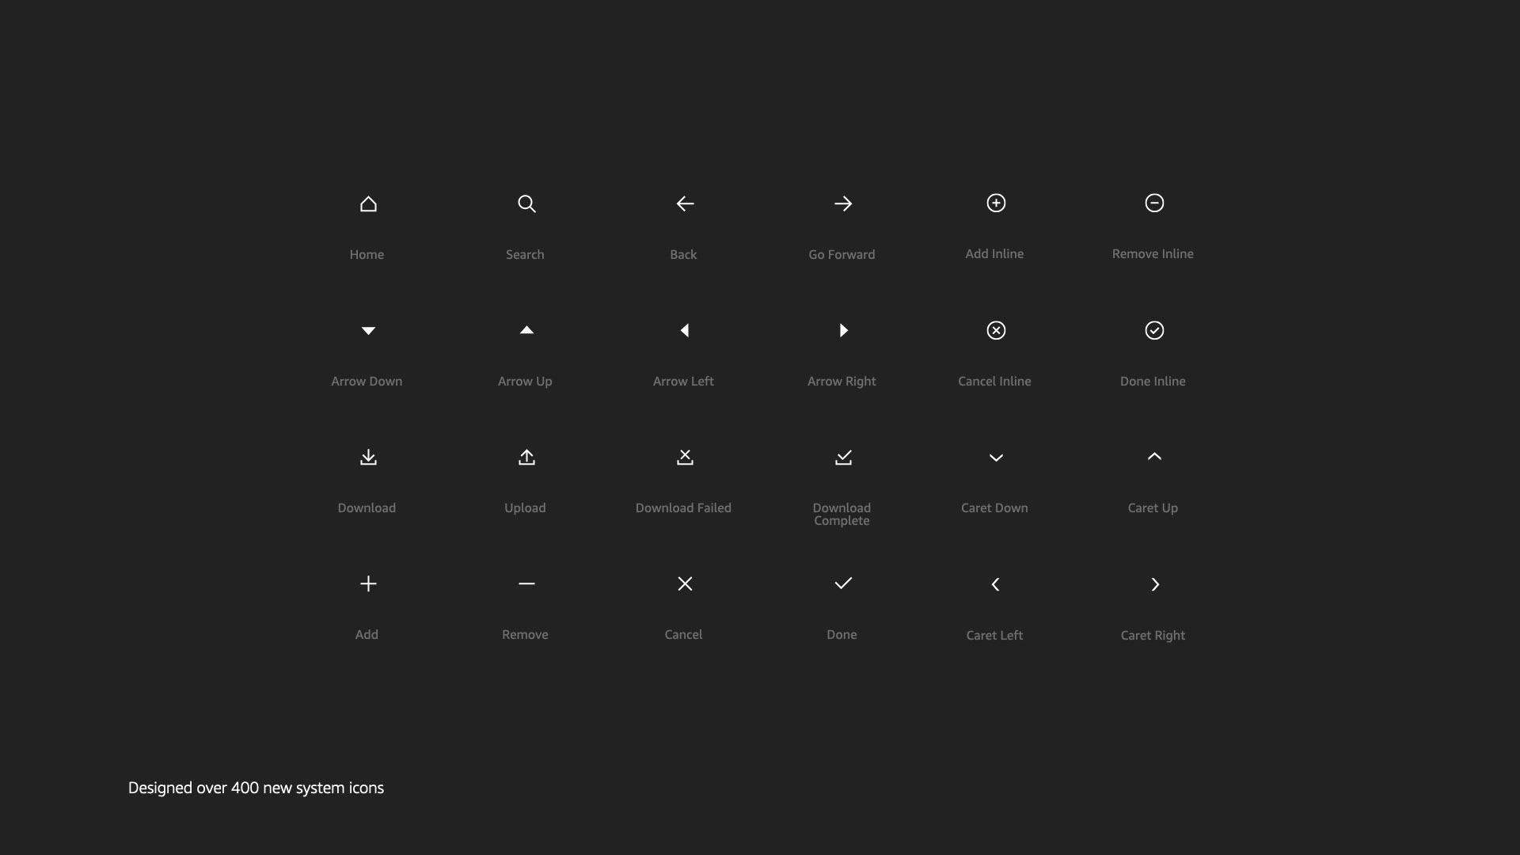
Task: Click the Home house icon
Action: (368, 203)
